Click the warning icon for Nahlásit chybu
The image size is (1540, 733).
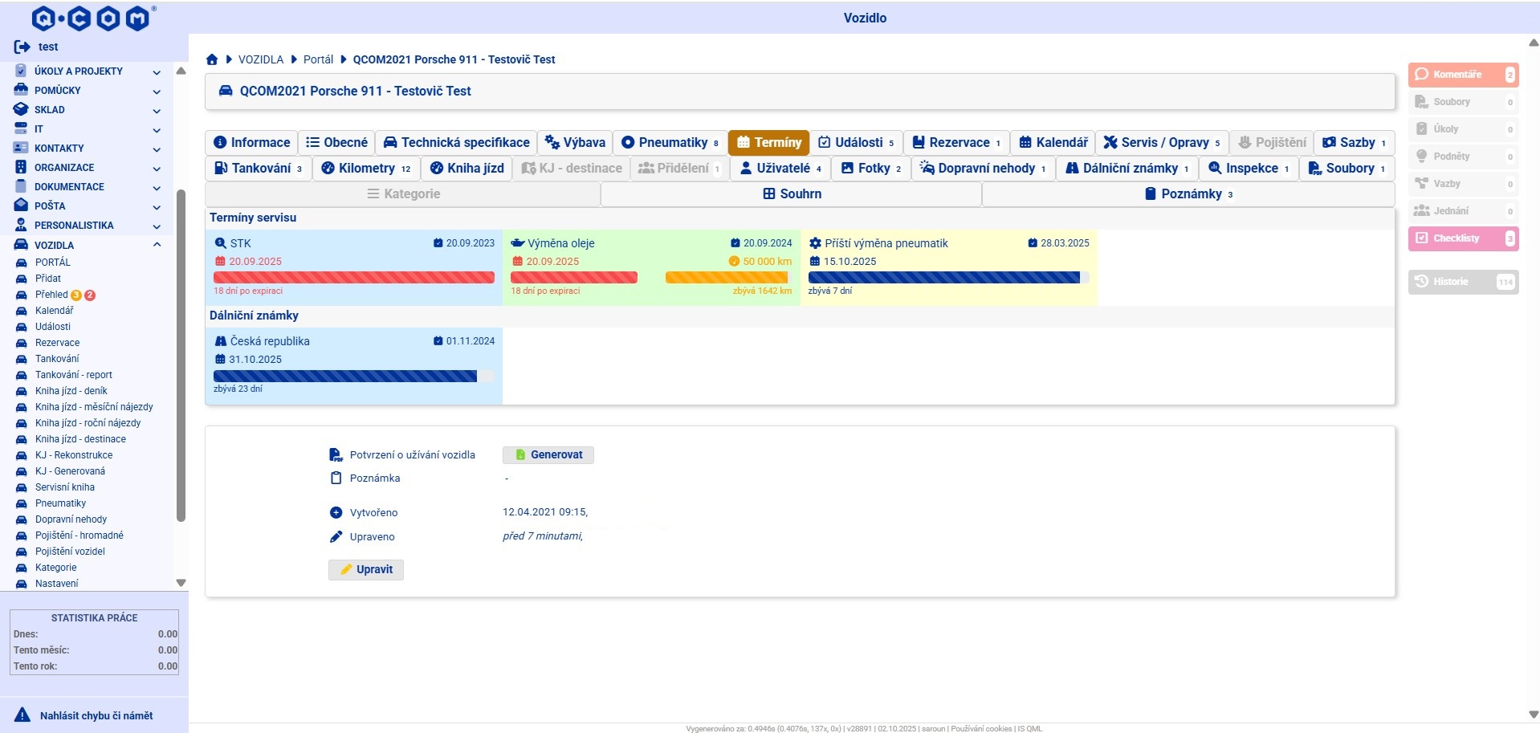coord(22,715)
